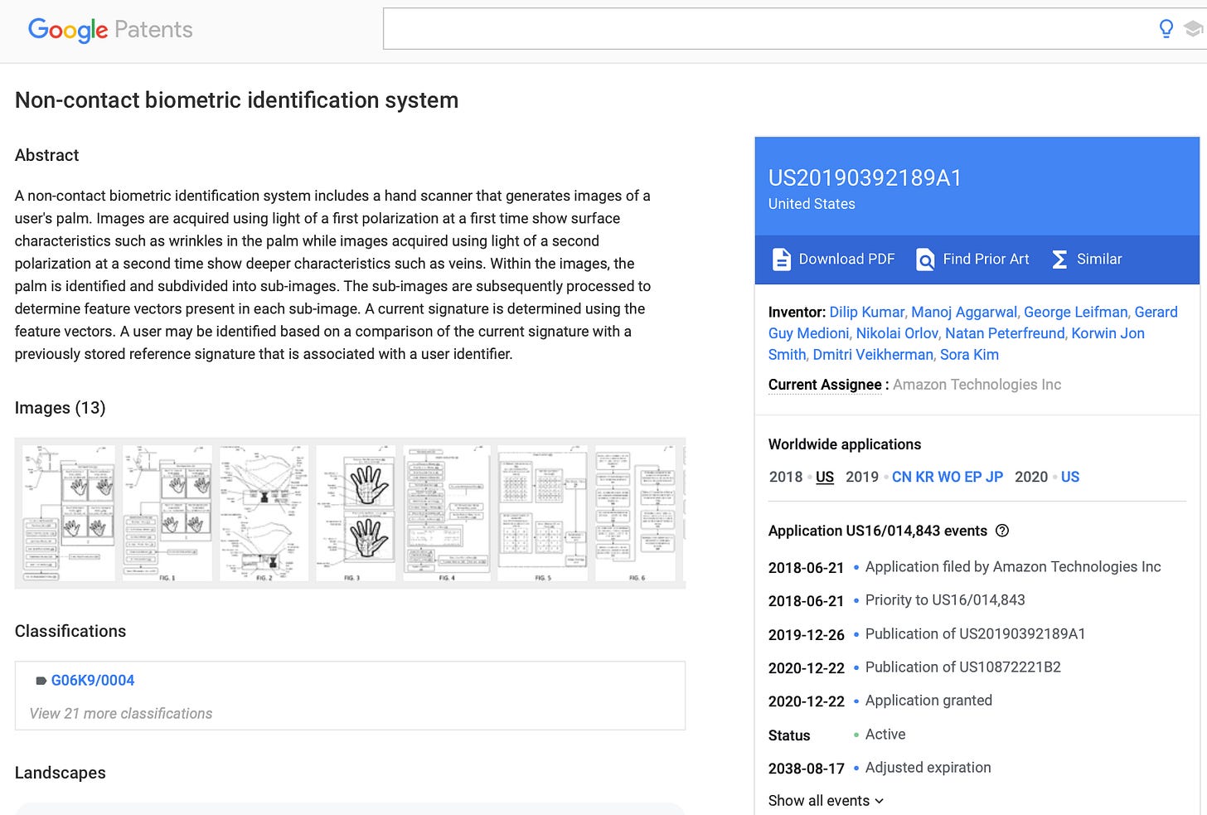
Task: Click the patent title heading
Action: pos(237,100)
